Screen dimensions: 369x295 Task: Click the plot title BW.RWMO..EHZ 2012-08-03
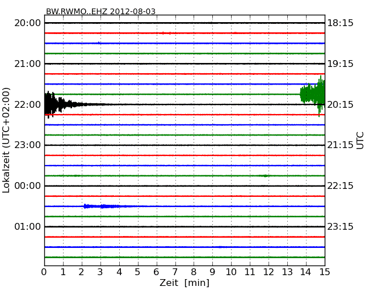point(100,11)
